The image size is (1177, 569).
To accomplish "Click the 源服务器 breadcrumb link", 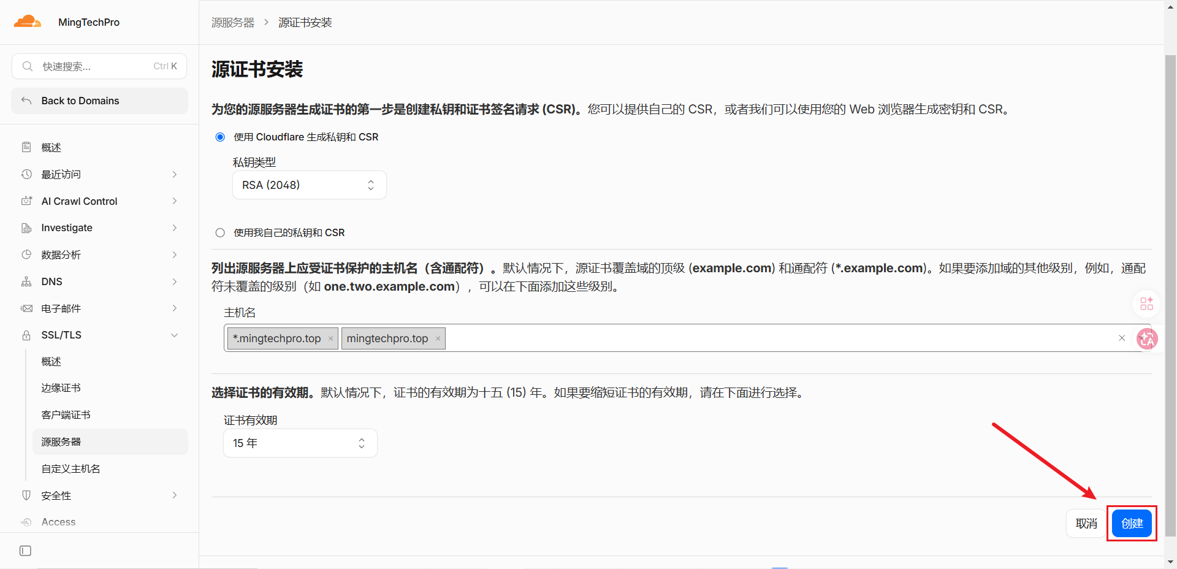I will point(233,22).
